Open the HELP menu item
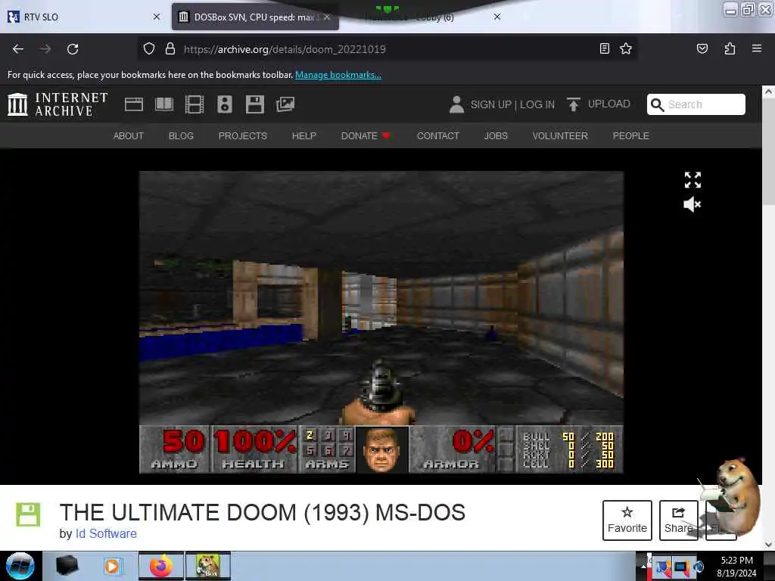This screenshot has height=581, width=775. pyautogui.click(x=303, y=136)
